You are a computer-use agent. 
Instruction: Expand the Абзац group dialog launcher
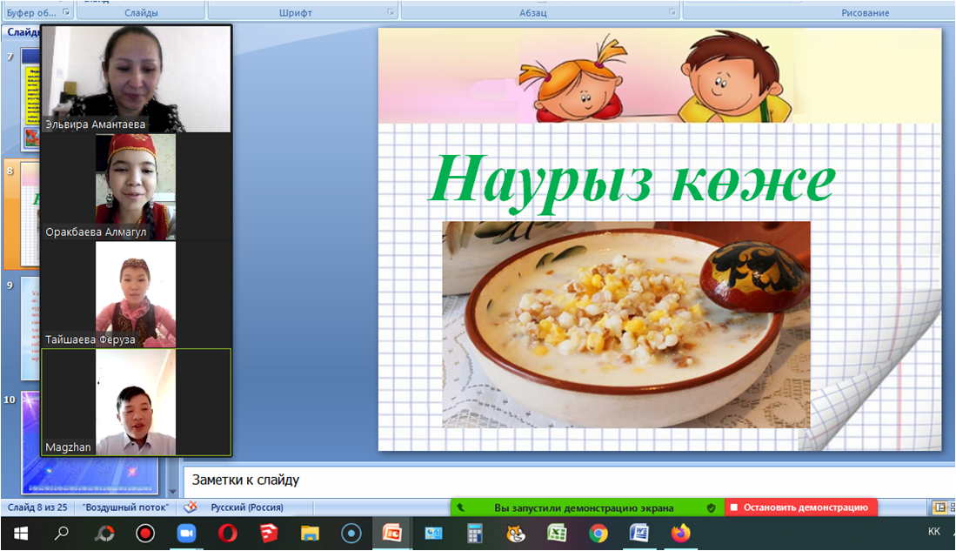point(672,12)
